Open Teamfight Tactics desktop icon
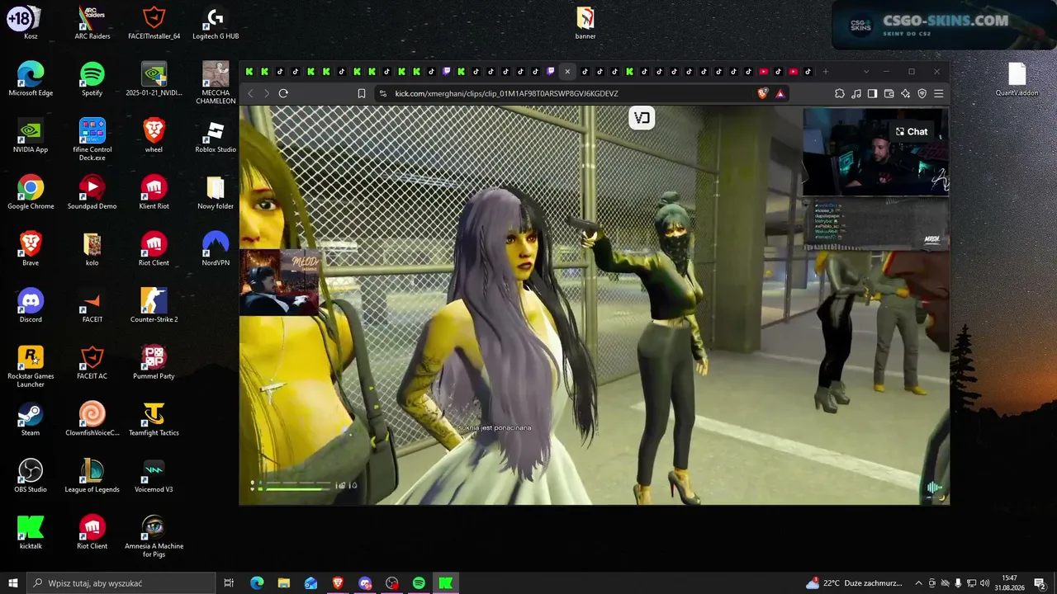1057x594 pixels. point(154,419)
